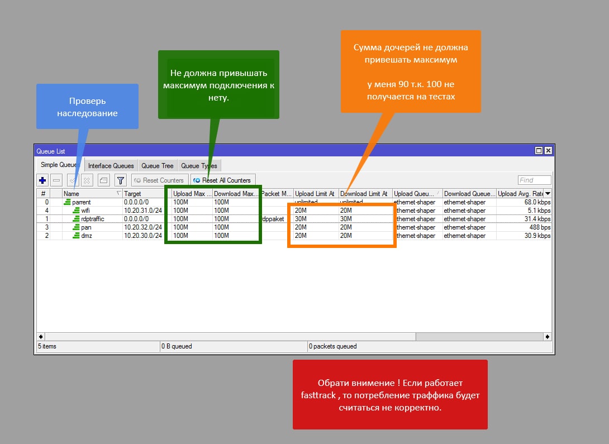The image size is (609, 444).
Task: Click the right arrow of the horizontal scrollbar
Action: pyautogui.click(x=547, y=337)
